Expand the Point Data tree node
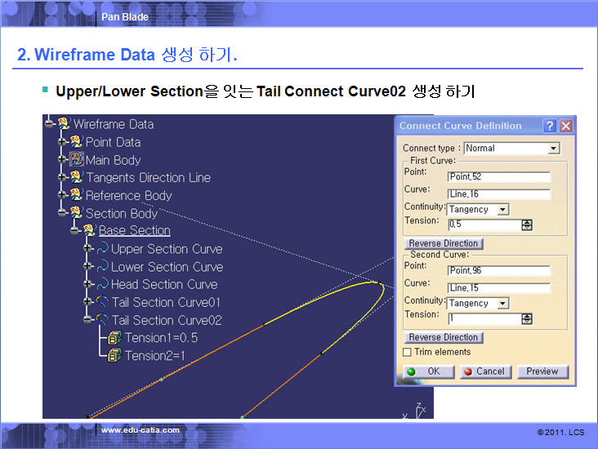Viewport: 598px width, 449px height. pyautogui.click(x=62, y=142)
